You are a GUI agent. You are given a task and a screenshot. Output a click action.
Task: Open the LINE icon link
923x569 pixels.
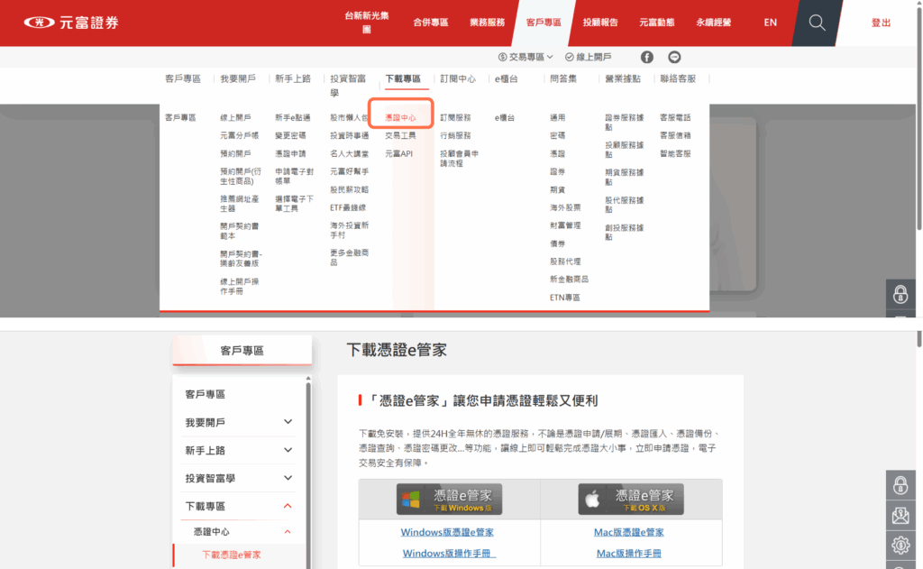674,57
